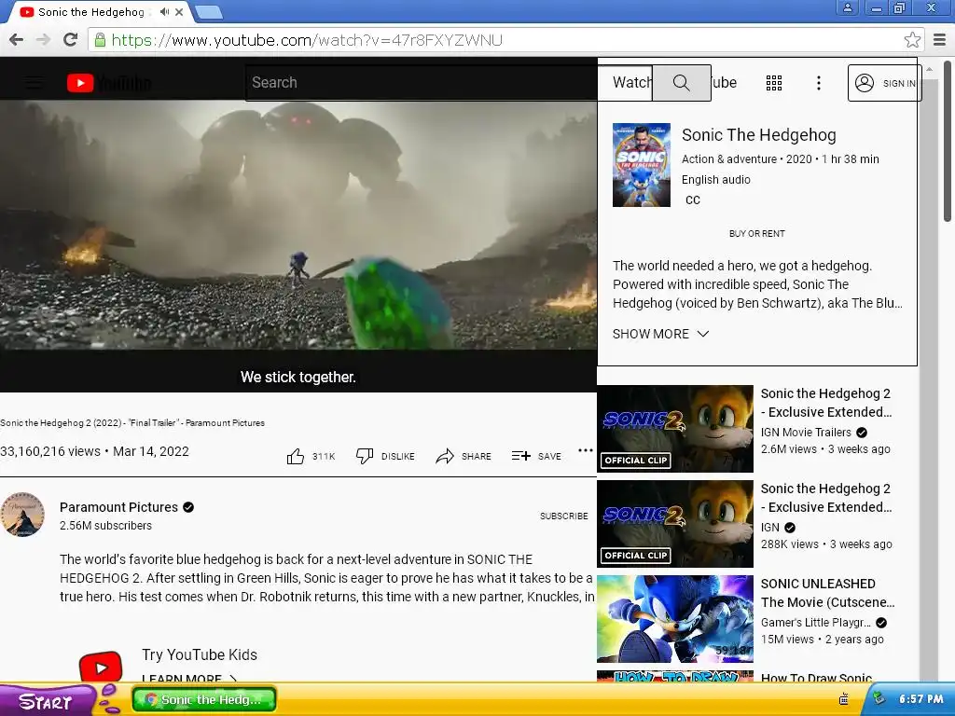The height and width of the screenshot is (716, 955).
Task: Open more actions ellipsis beside SAVE
Action: click(x=586, y=450)
